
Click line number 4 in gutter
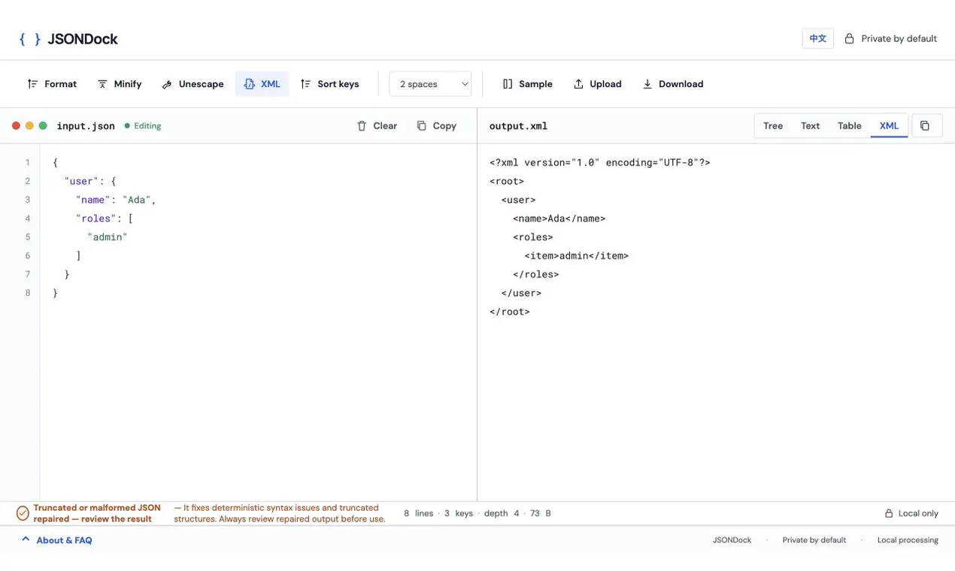(x=28, y=219)
